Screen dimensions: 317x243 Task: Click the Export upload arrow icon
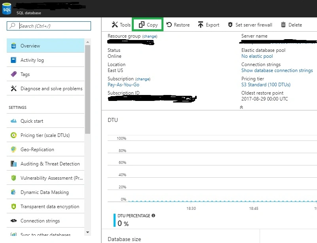(x=201, y=25)
